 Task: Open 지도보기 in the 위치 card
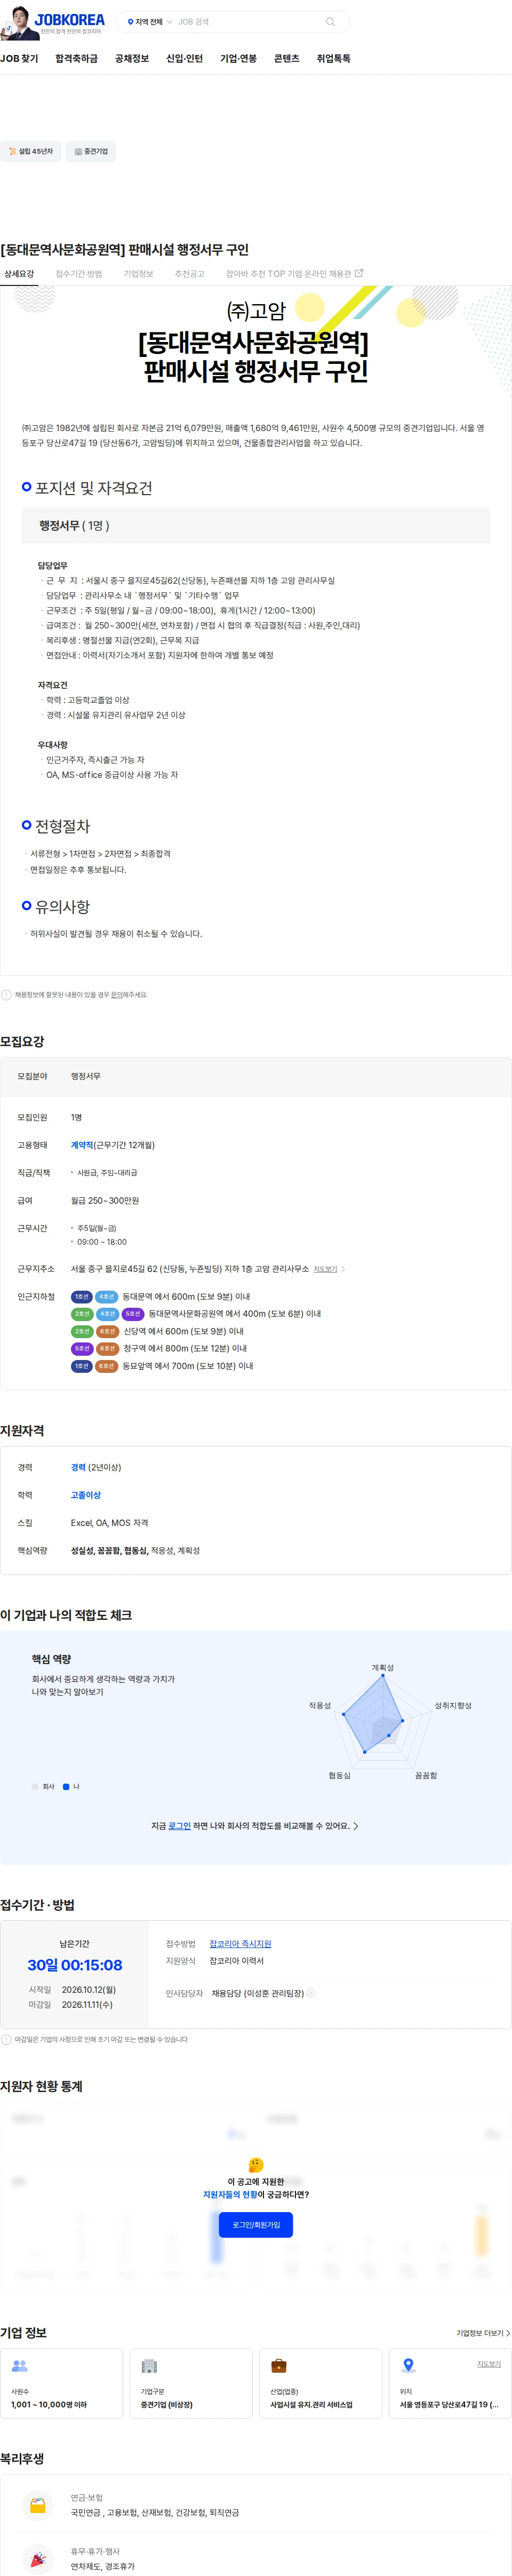[x=489, y=2364]
